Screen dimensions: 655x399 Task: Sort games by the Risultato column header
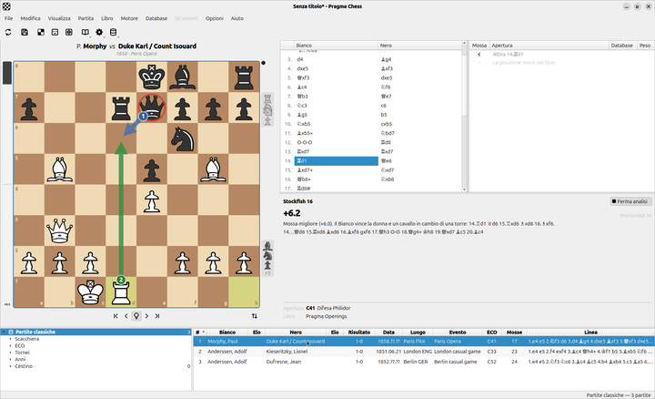tap(359, 332)
